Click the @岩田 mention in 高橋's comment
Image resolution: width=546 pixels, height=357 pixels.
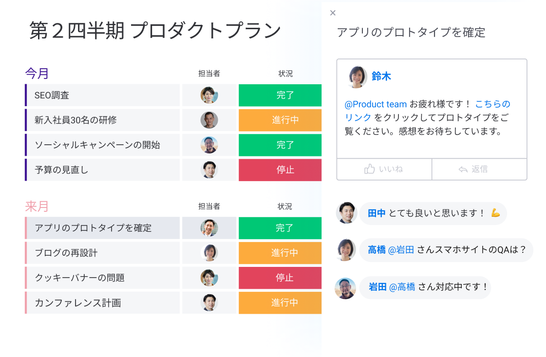401,250
